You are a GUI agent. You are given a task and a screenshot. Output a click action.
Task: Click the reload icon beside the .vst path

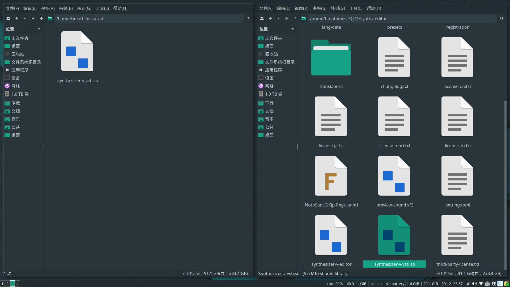pos(248,18)
